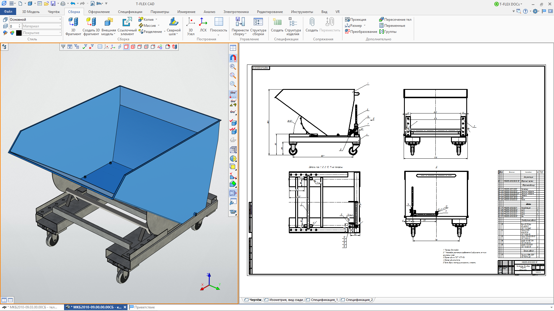Toggle the magnet snap button

pyautogui.click(x=233, y=58)
